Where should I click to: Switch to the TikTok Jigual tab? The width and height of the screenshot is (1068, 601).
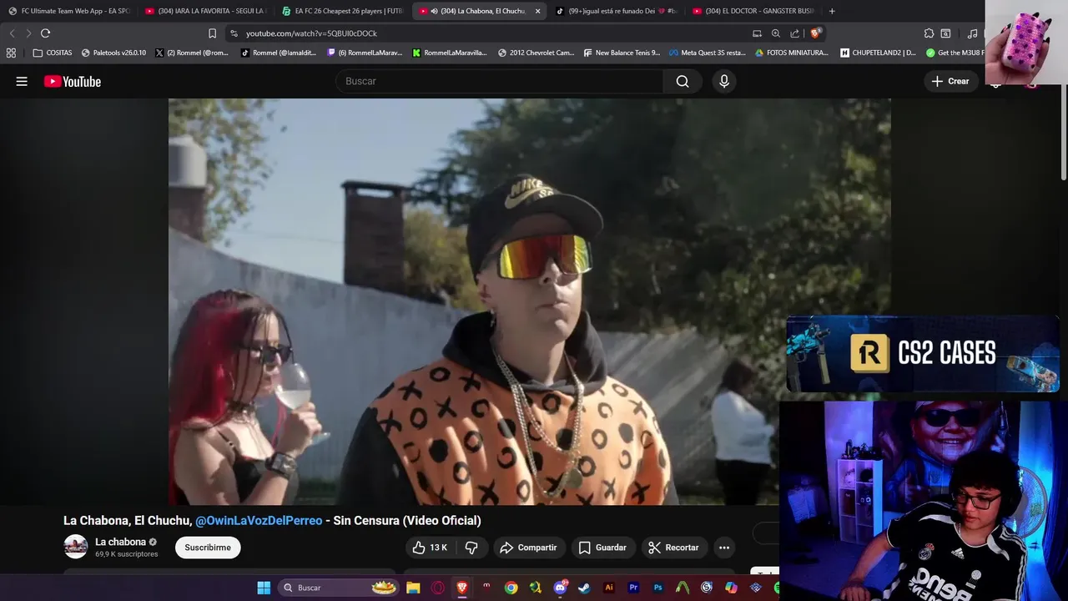[616, 11]
